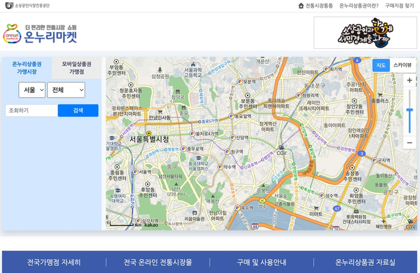Click the 보문동 주민센터 marker

pyautogui.click(x=248, y=96)
